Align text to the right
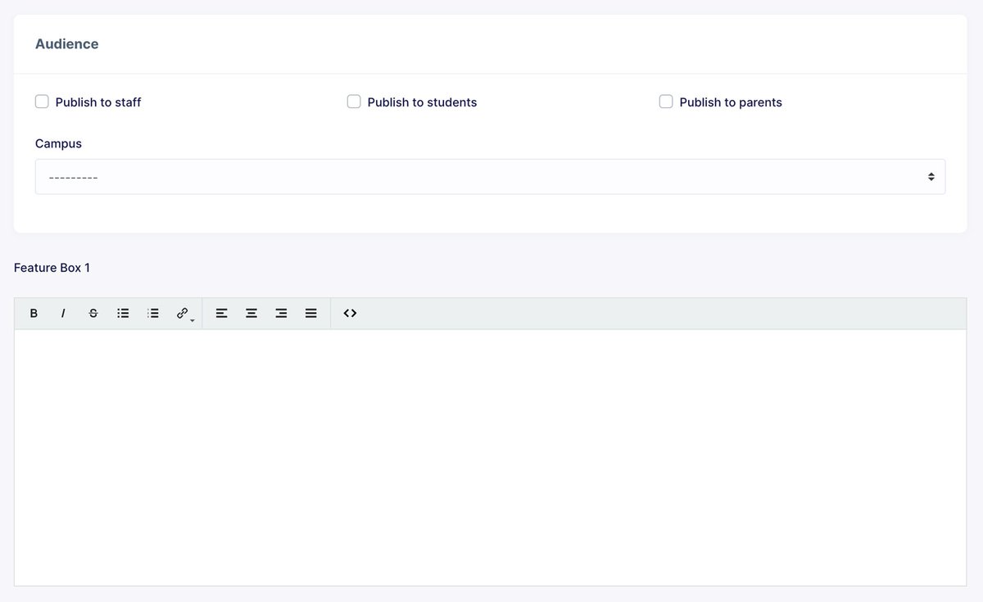The height and width of the screenshot is (602, 983). pos(281,314)
